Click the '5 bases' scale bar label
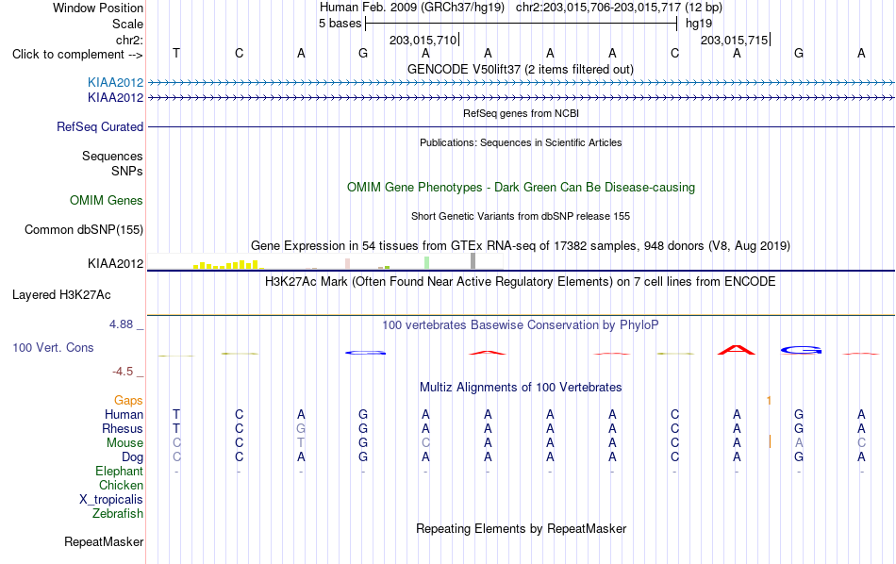Image resolution: width=896 pixels, height=564 pixels. pyautogui.click(x=340, y=24)
